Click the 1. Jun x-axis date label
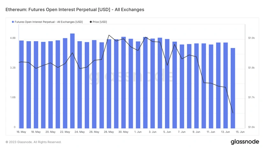This screenshot has height=149, width=265. (x=138, y=132)
